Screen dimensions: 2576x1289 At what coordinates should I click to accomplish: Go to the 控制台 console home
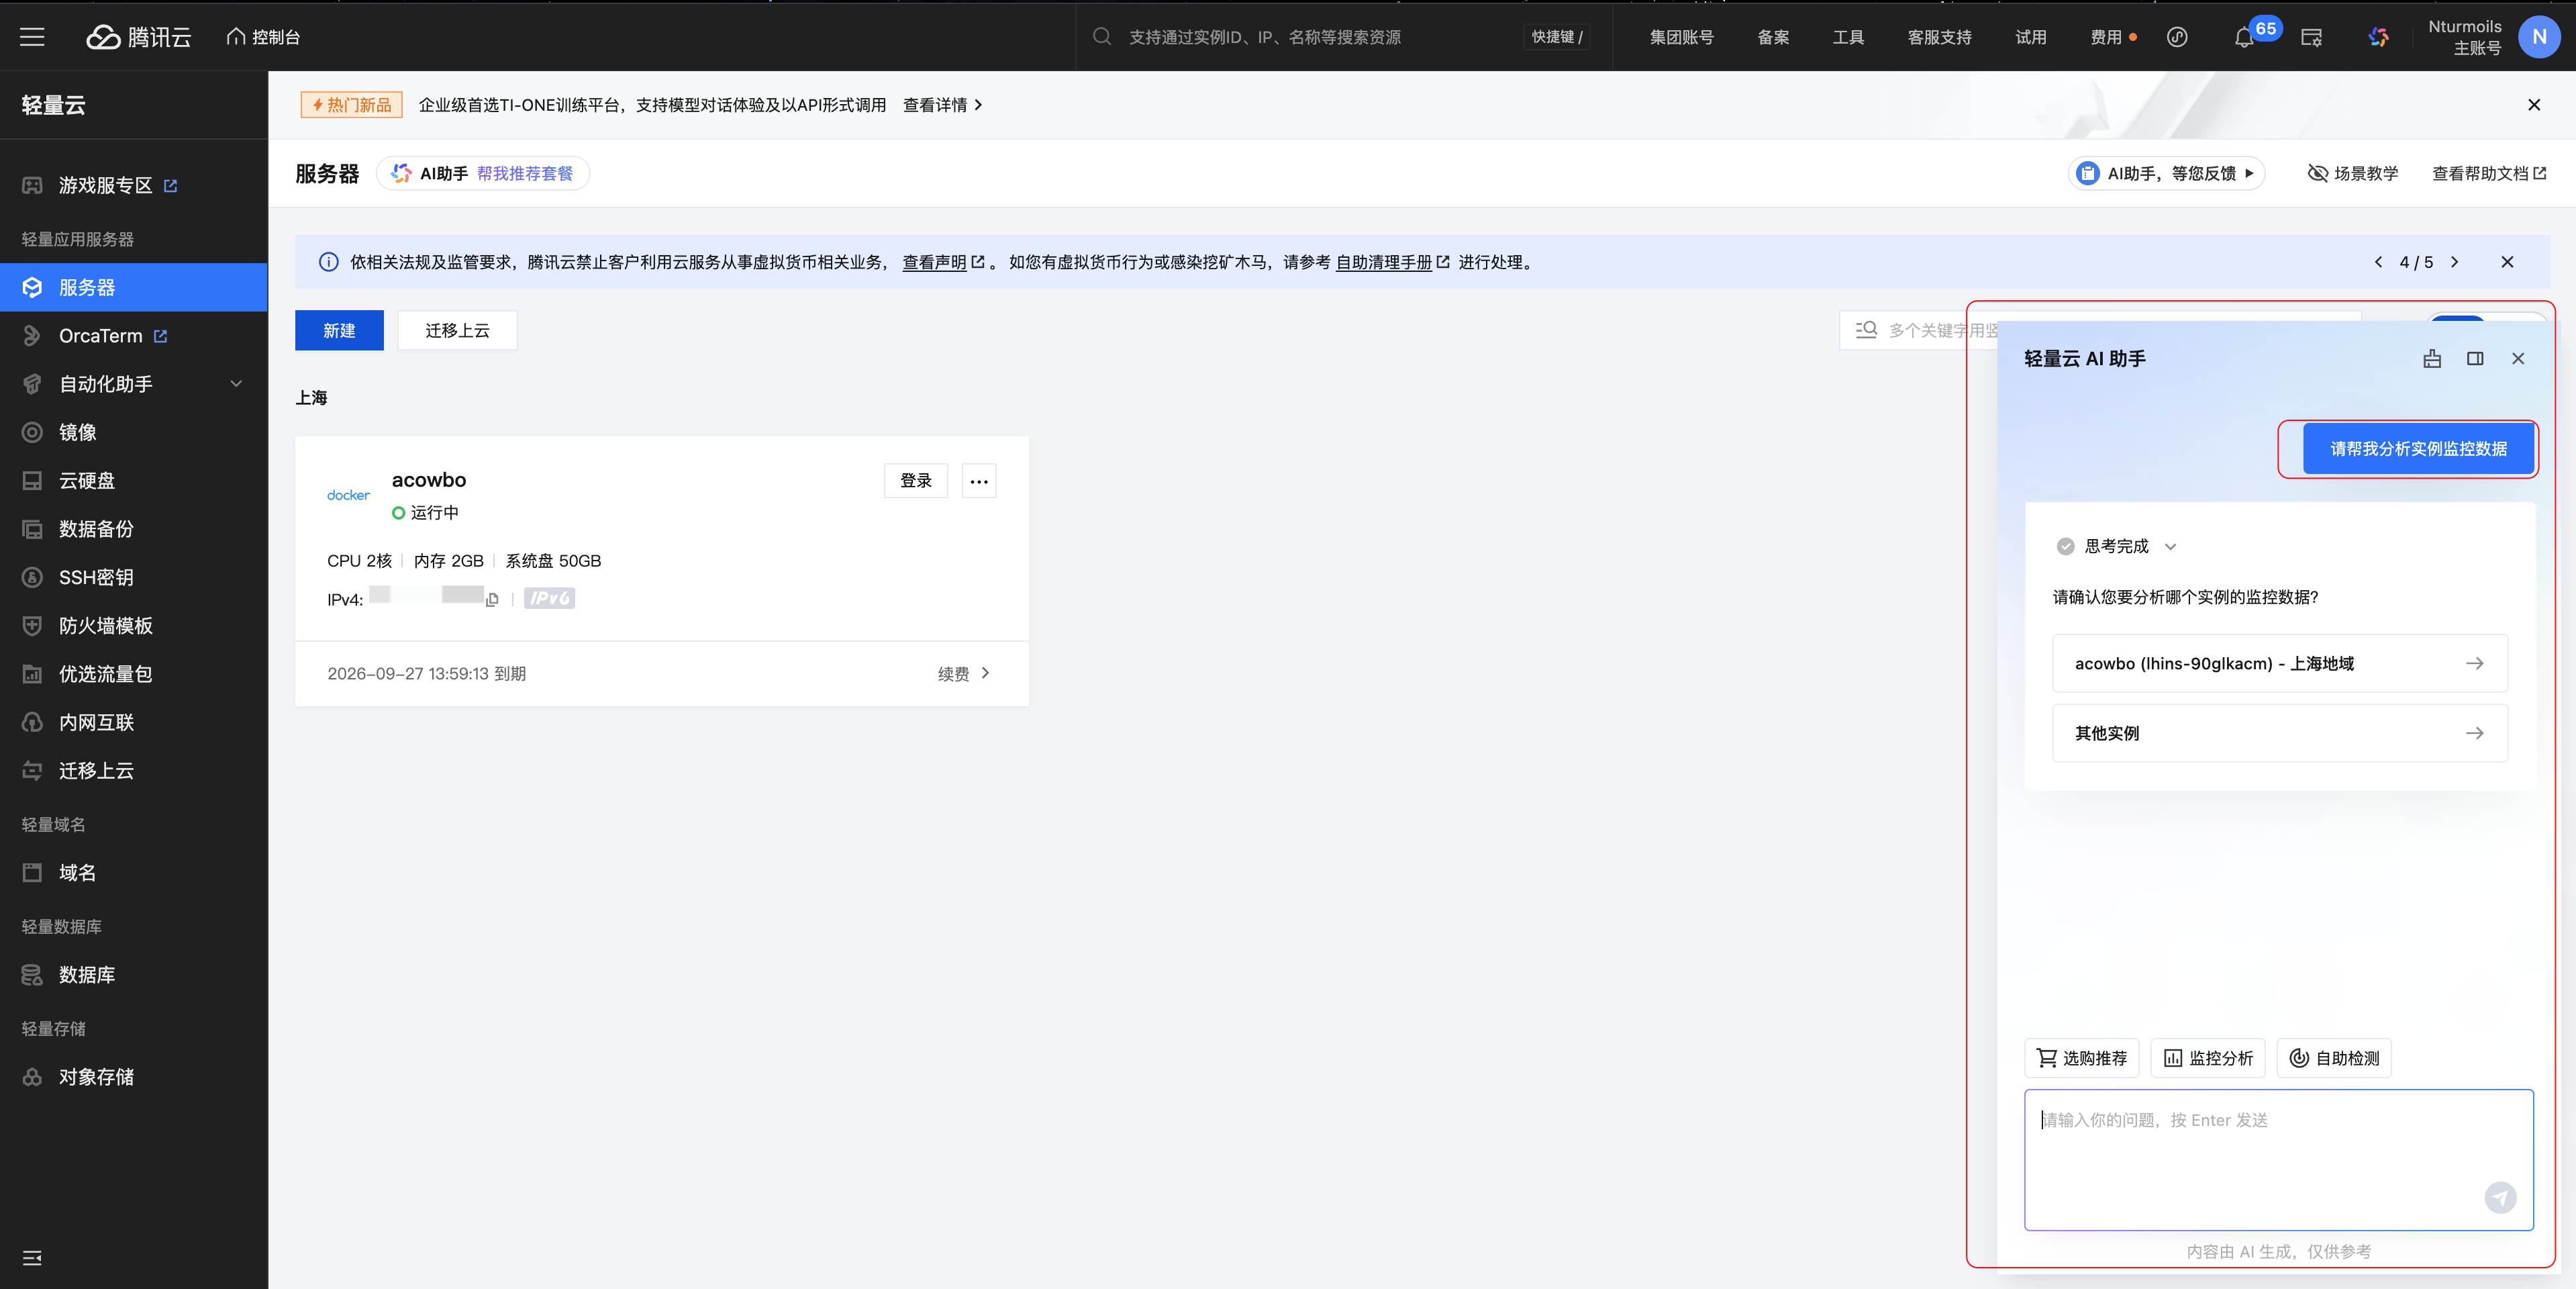coord(264,37)
